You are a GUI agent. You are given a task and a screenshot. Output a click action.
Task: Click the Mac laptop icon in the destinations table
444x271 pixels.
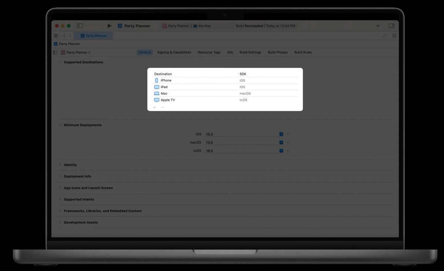(157, 94)
